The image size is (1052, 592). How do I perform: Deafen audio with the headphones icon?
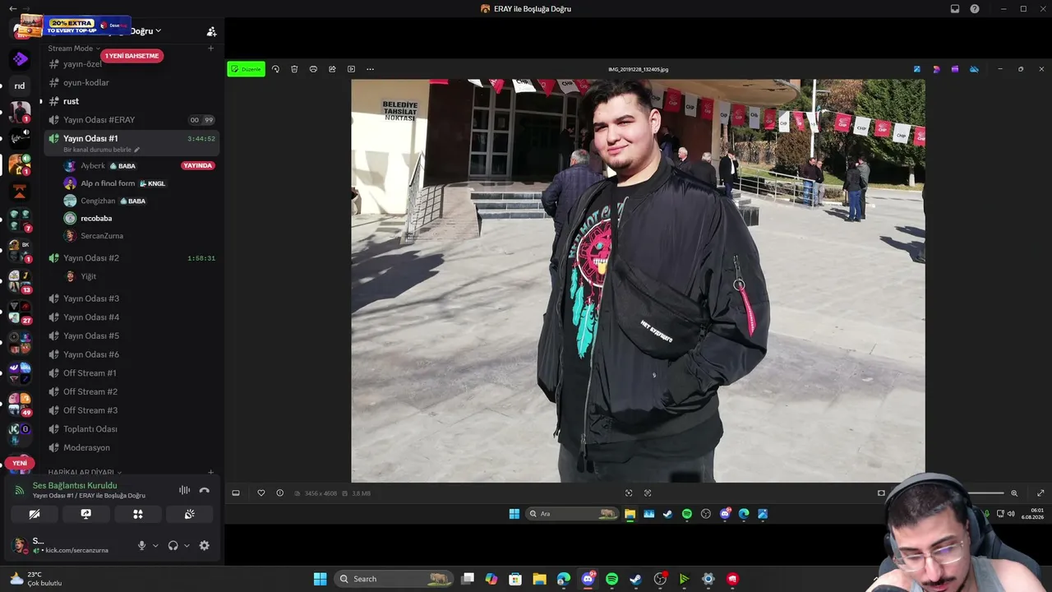pyautogui.click(x=173, y=545)
